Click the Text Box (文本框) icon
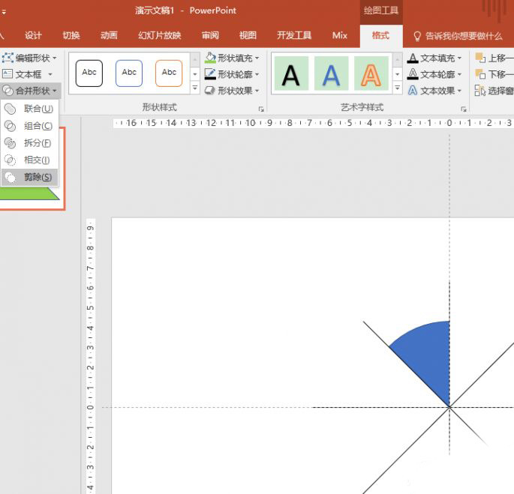 coord(8,74)
